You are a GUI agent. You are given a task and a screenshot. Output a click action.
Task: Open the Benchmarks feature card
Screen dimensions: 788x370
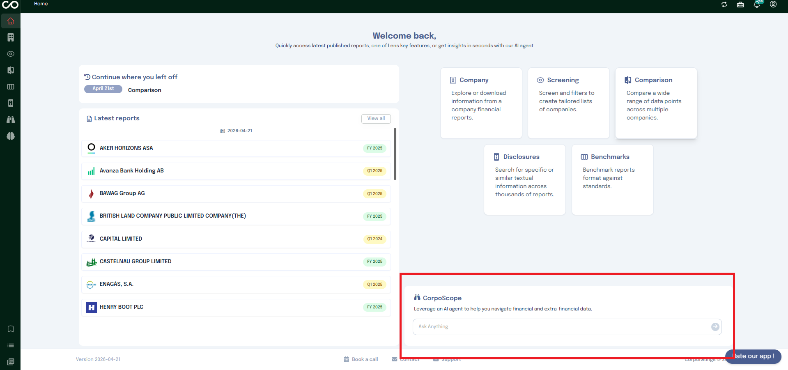click(613, 179)
